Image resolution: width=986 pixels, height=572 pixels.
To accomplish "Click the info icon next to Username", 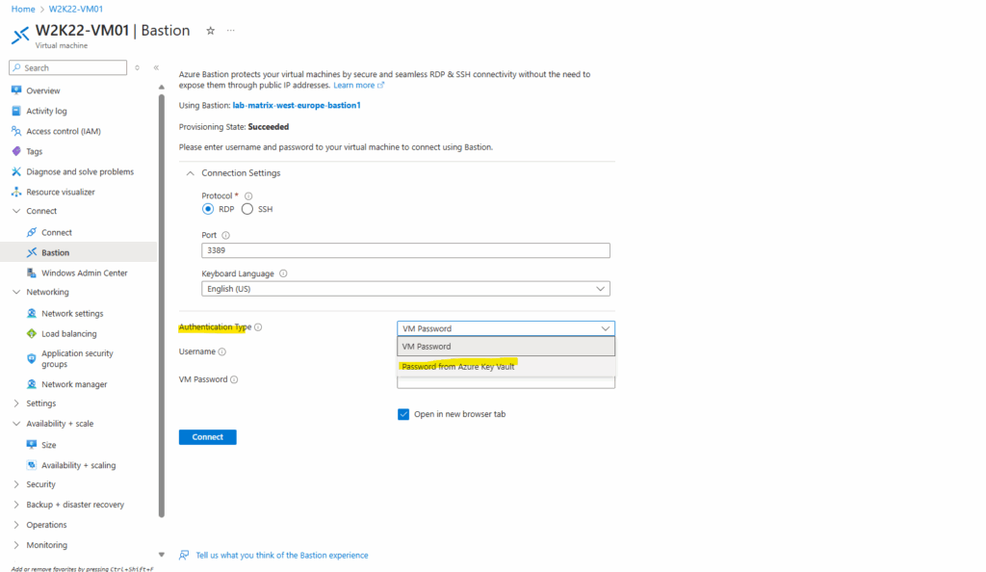I will (222, 351).
